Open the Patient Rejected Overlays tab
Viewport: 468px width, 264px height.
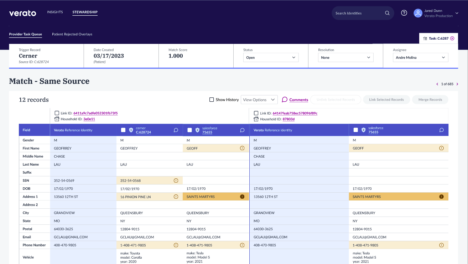click(72, 34)
